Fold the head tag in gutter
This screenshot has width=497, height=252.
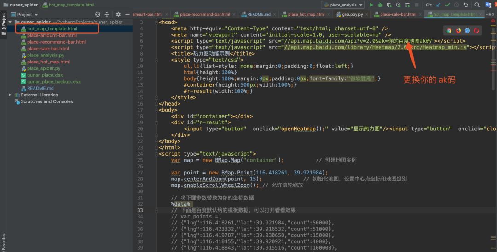pos(157,22)
